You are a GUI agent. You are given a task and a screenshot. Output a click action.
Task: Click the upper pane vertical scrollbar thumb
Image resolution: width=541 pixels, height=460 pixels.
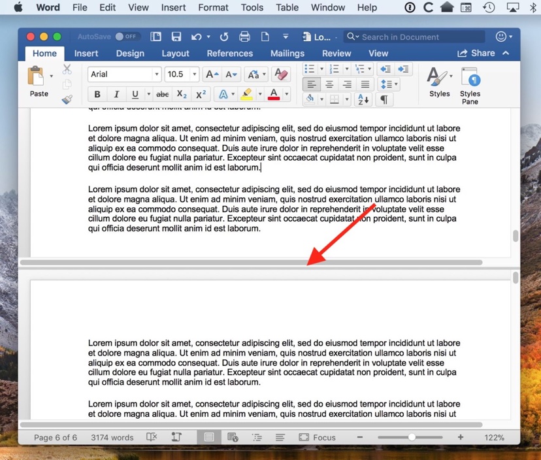click(516, 236)
